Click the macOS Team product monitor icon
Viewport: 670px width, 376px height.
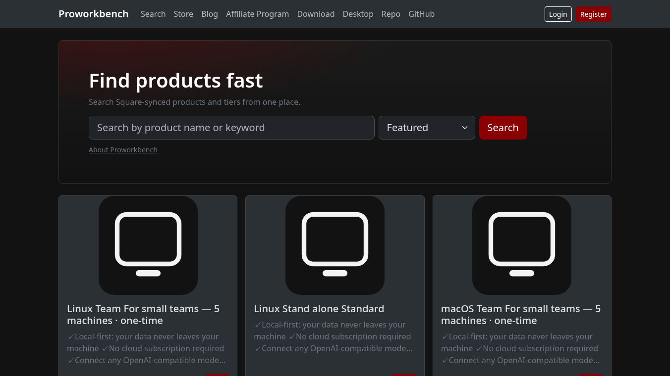click(521, 245)
